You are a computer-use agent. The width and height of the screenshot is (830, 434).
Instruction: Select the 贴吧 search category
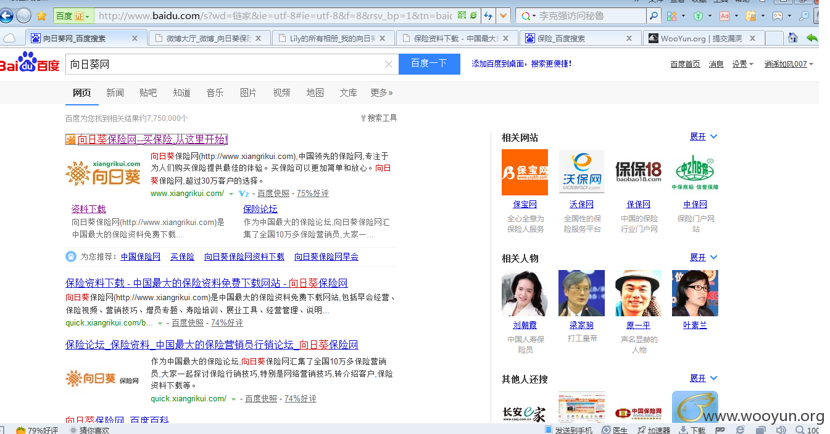coord(148,92)
